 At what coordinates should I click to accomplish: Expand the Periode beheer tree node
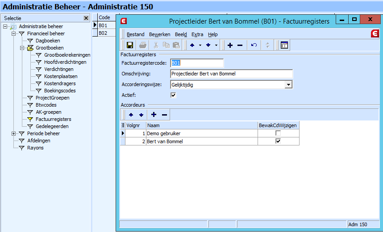pos(13,133)
